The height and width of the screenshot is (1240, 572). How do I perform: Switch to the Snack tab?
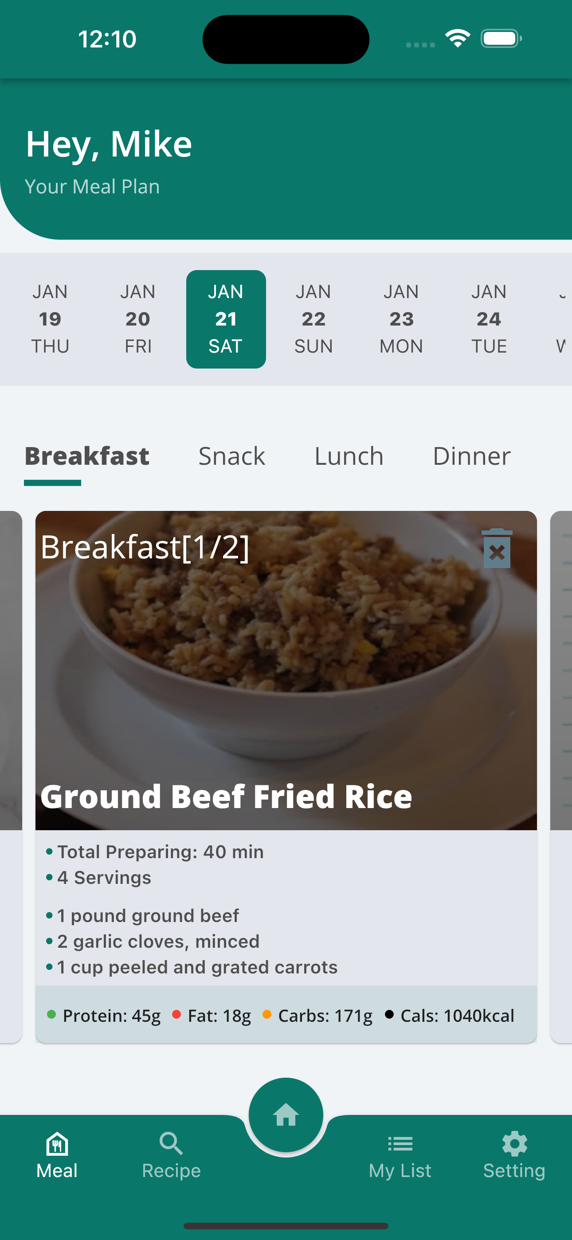tap(231, 456)
